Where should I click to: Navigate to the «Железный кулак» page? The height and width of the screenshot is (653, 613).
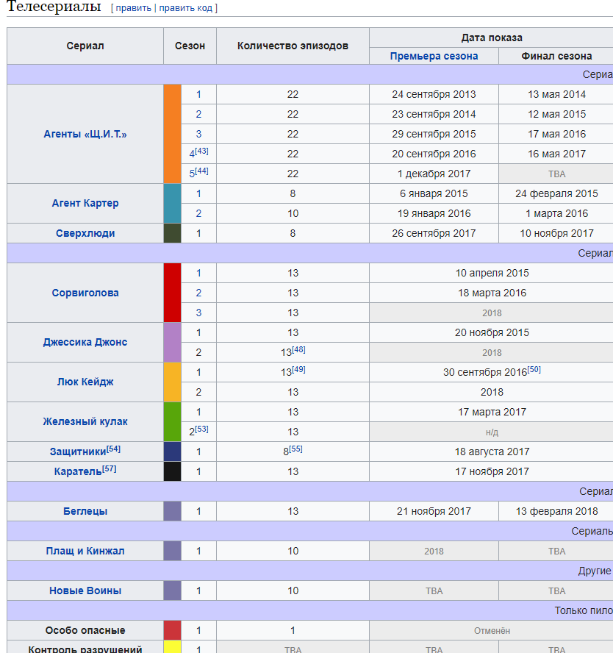click(85, 421)
